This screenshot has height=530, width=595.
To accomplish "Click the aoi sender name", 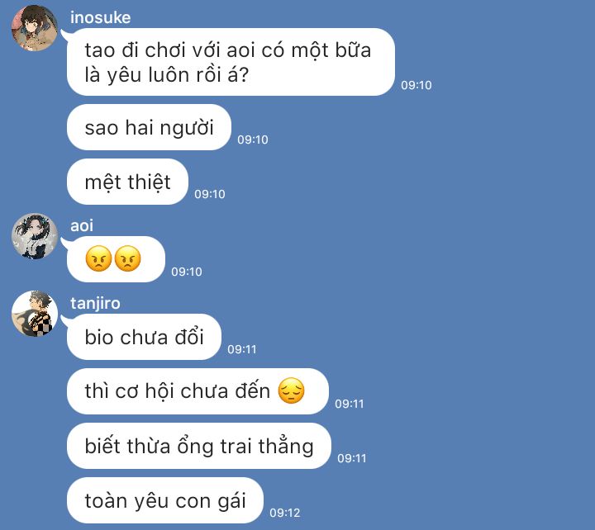I will (x=82, y=225).
